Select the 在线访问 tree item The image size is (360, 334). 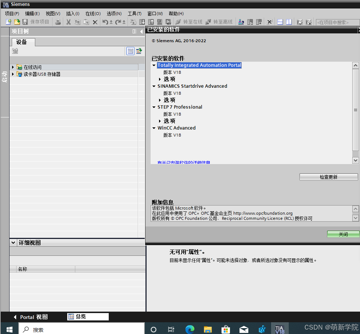[32, 67]
